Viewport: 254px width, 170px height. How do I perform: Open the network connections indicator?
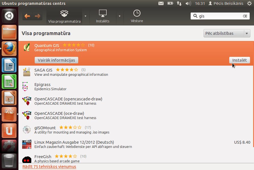point(179,3)
